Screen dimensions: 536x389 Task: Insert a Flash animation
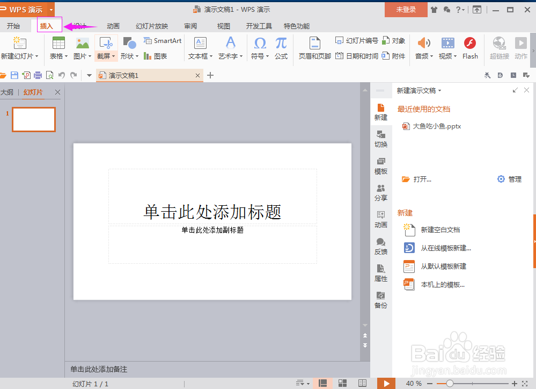[x=470, y=48]
